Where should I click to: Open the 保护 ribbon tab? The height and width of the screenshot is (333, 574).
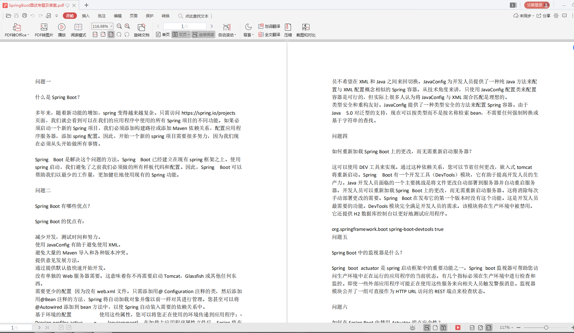click(x=150, y=16)
